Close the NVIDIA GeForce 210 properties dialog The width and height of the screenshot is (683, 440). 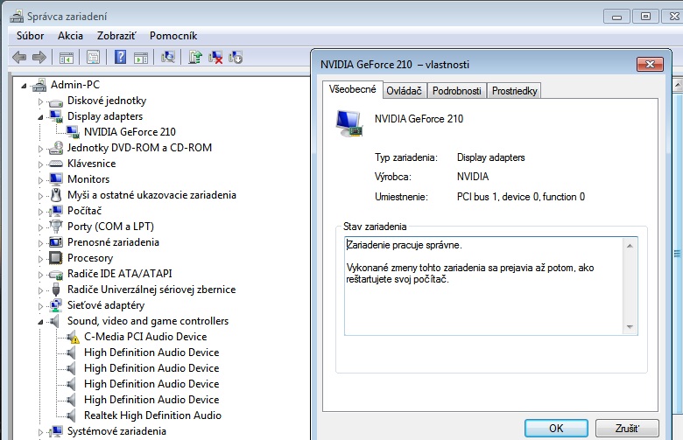[650, 65]
